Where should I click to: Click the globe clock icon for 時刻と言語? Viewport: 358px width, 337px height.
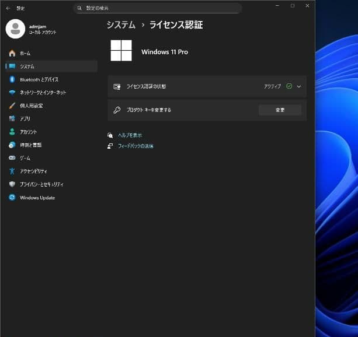tap(12, 145)
